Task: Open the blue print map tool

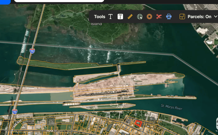Action: point(169,17)
